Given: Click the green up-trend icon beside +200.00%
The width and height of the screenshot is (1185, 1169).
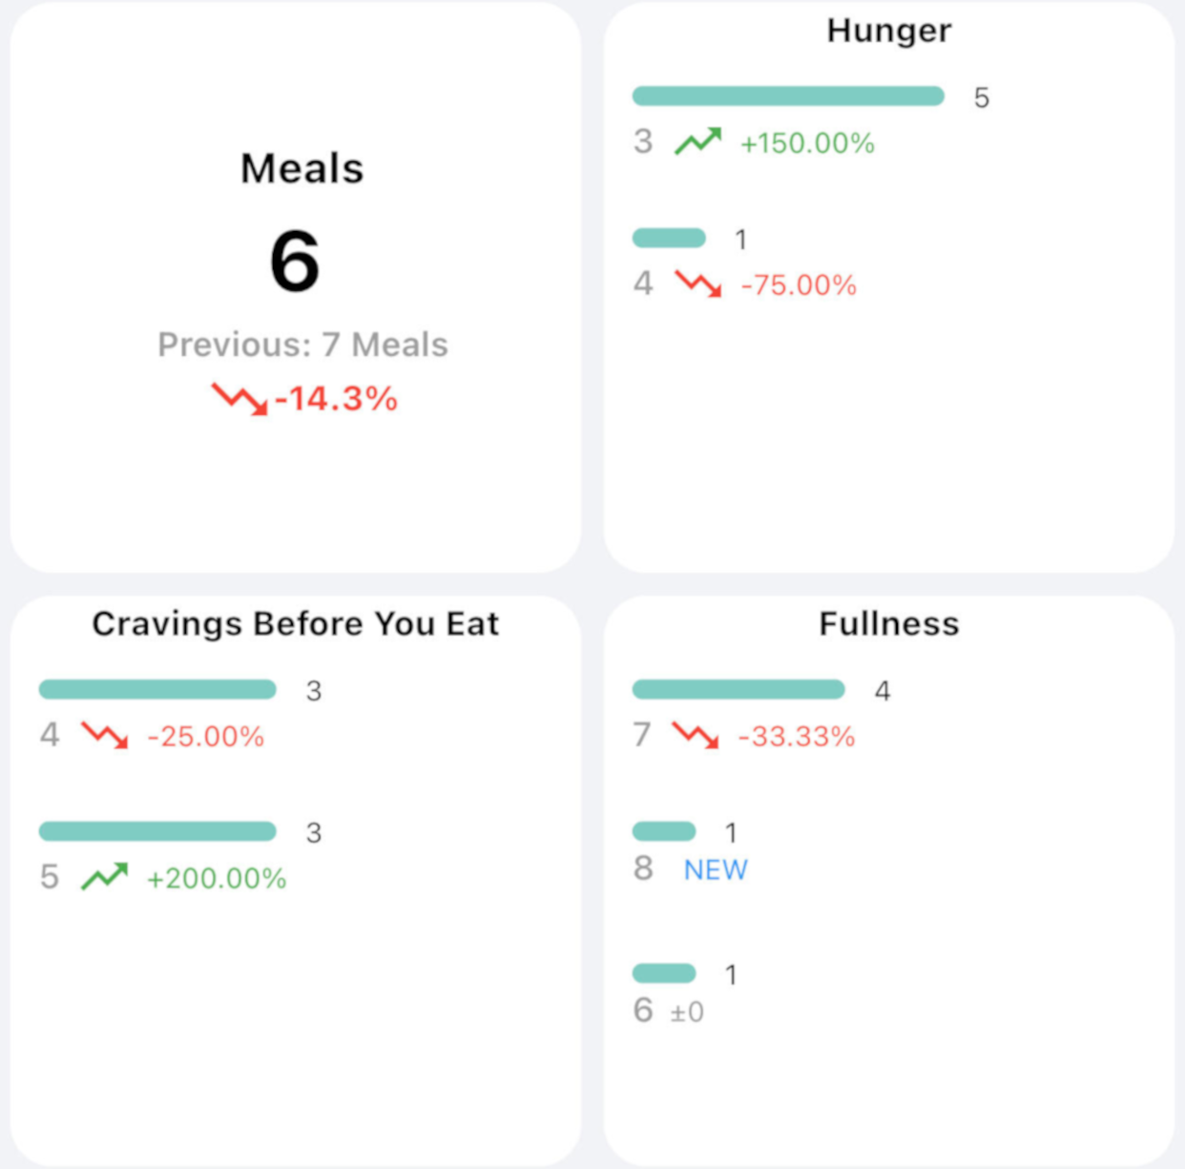Looking at the screenshot, I should coord(104,876).
